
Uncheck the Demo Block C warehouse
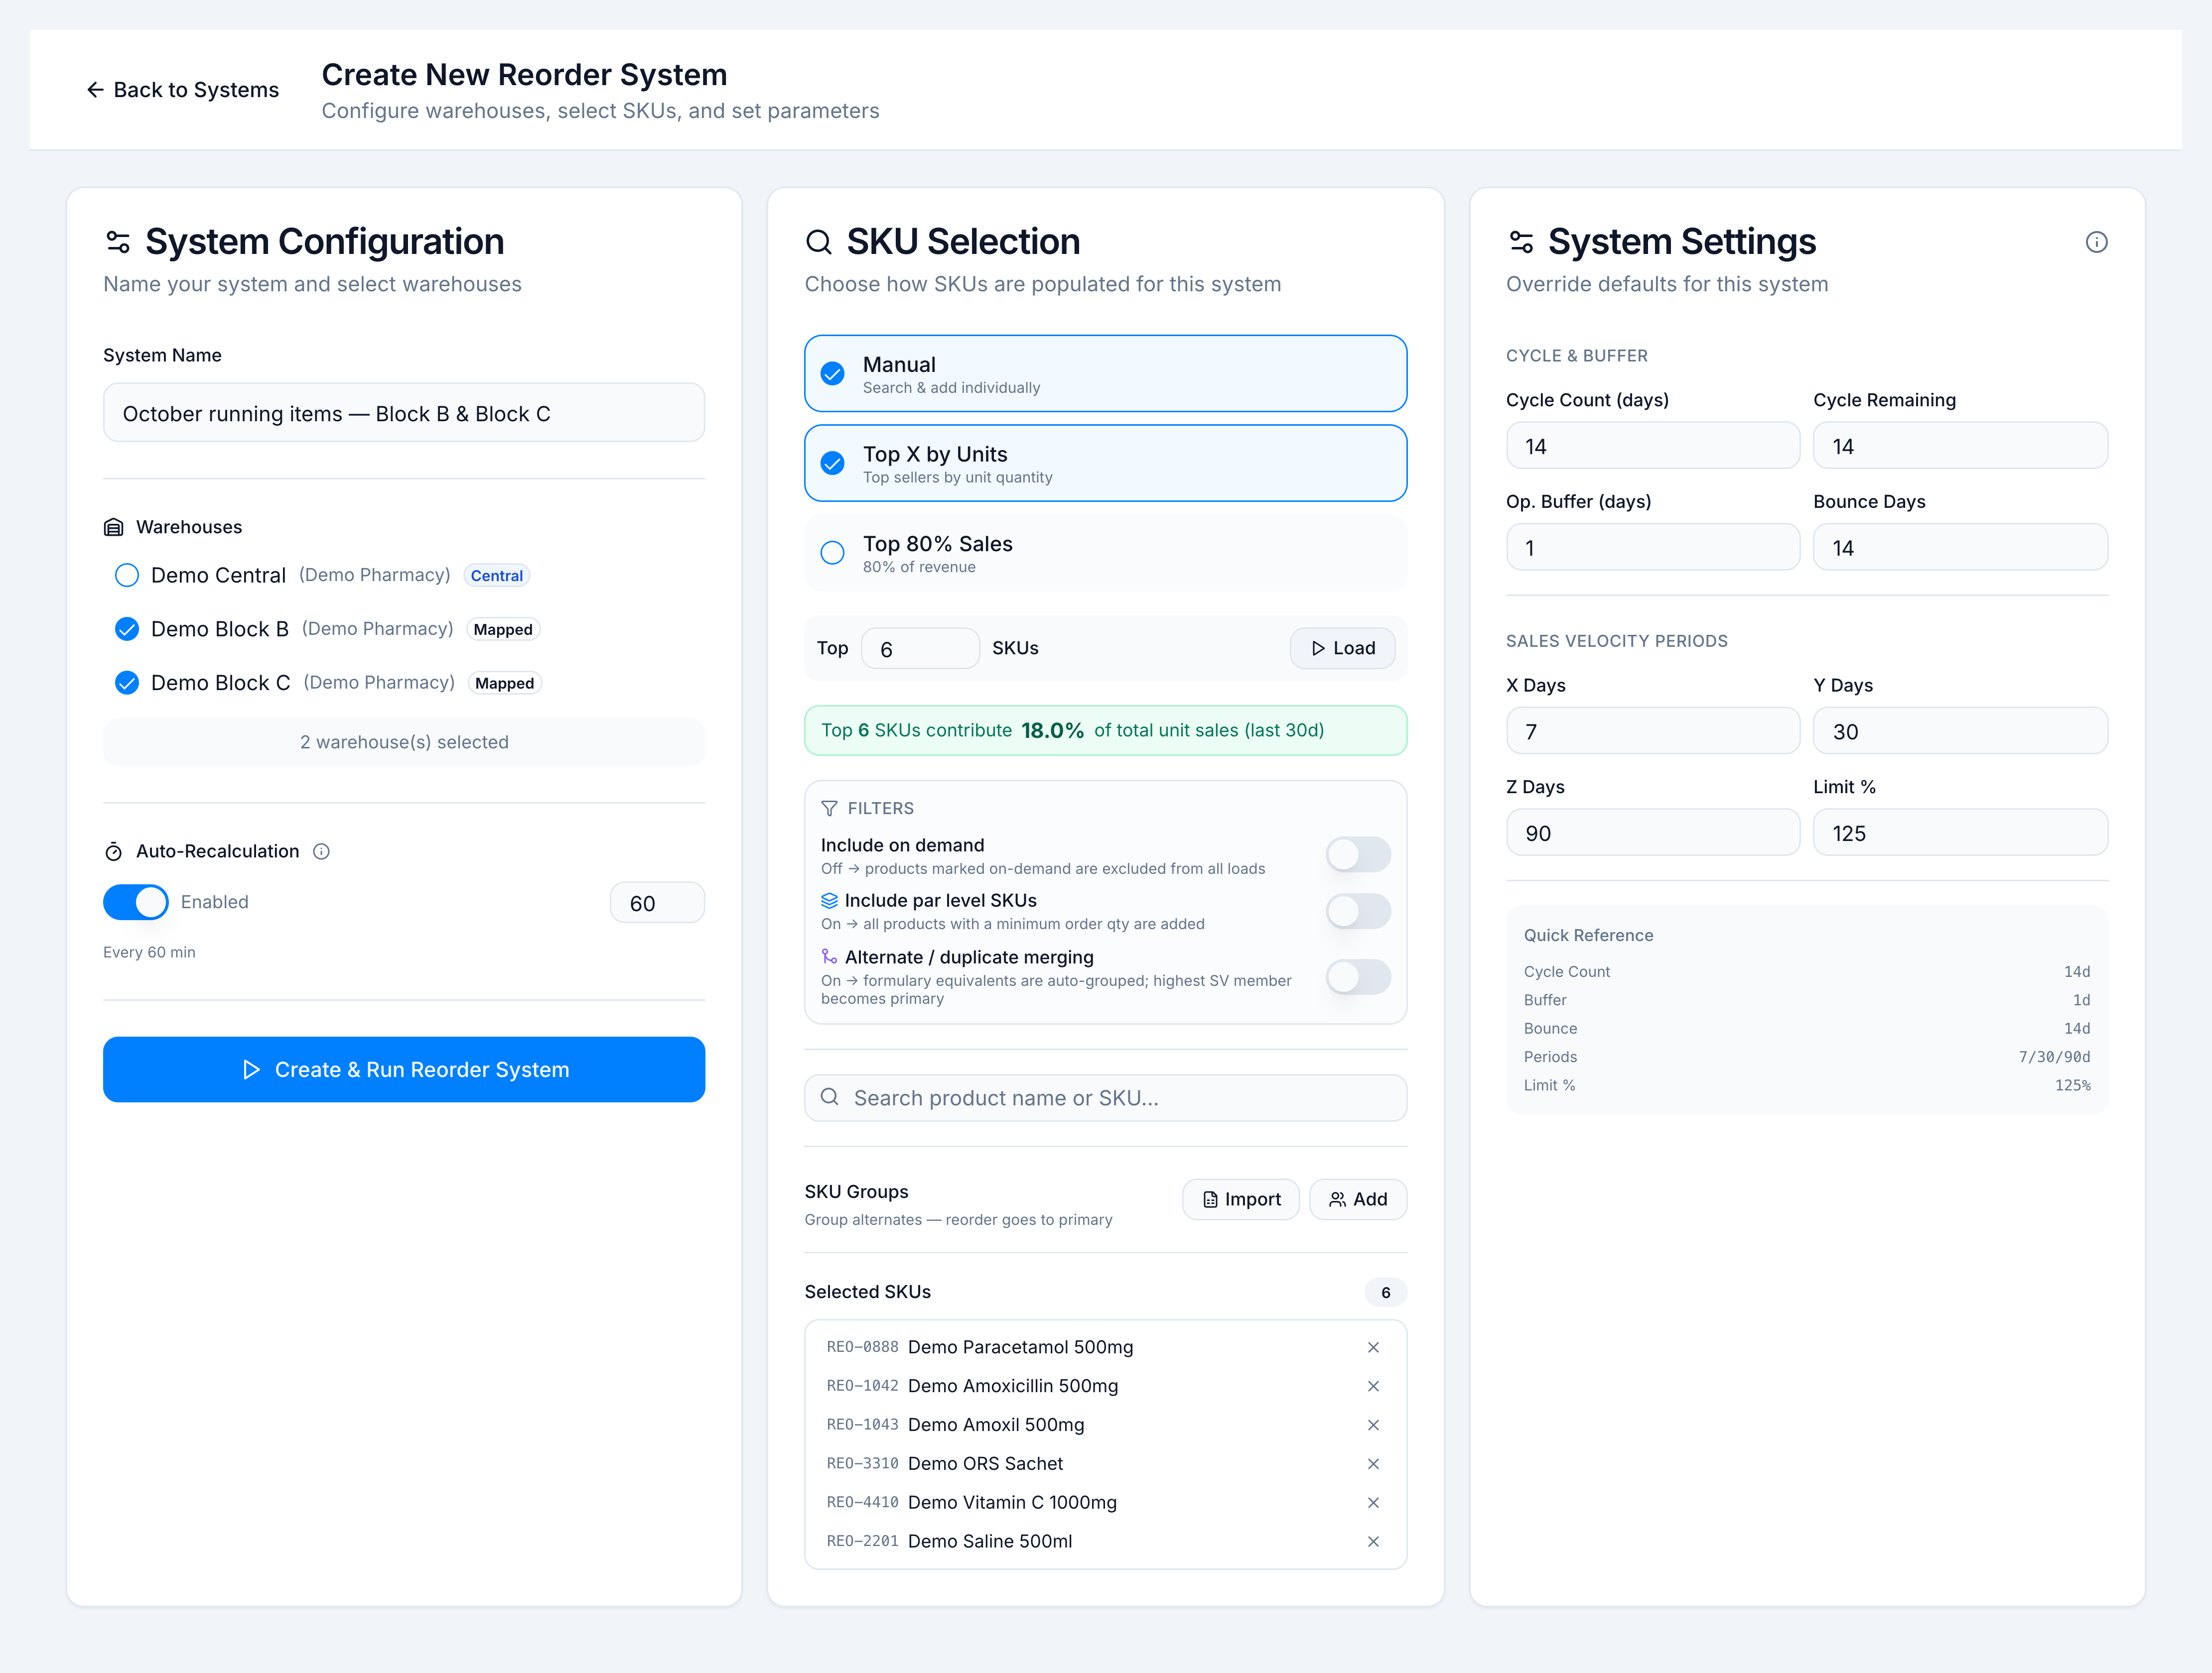click(127, 684)
